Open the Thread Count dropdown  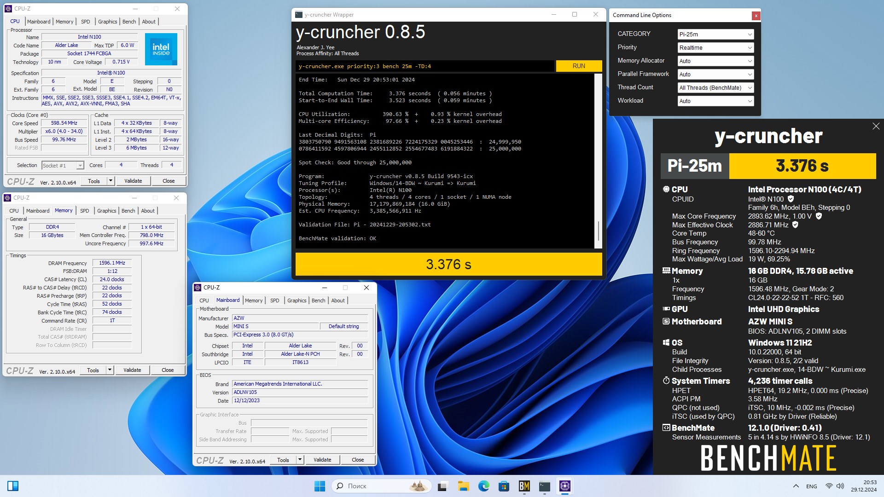pos(715,88)
